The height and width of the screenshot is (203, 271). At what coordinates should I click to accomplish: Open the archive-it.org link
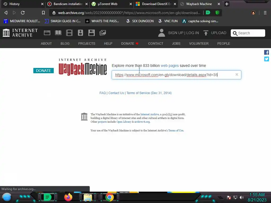pos(142,122)
